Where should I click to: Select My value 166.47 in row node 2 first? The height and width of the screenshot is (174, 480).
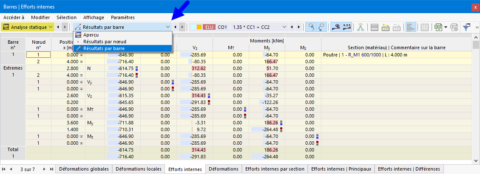pos(267,62)
